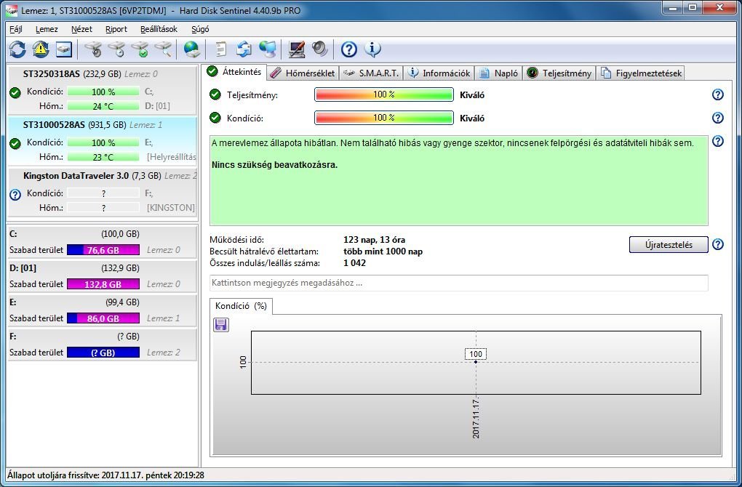
Task: Click the help icon beside Teljesítmény bar
Action: pyautogui.click(x=718, y=94)
